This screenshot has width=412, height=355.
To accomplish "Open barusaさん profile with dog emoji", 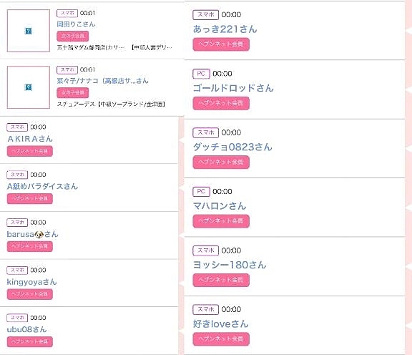I will point(33,234).
